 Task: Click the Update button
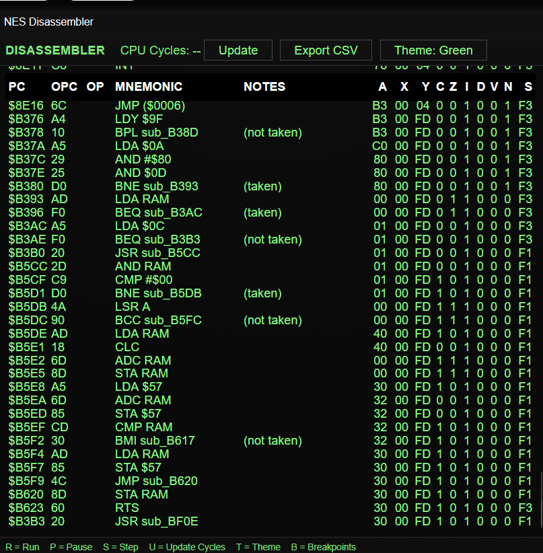(x=238, y=50)
